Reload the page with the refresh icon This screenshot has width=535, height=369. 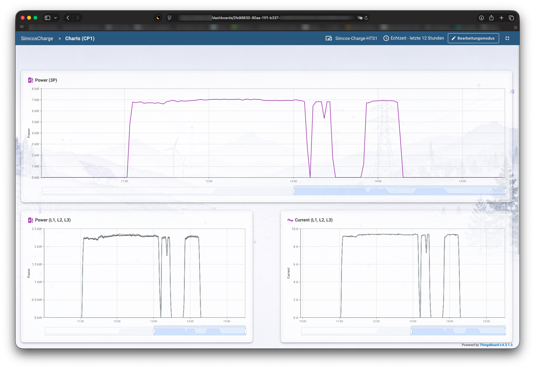coord(366,18)
